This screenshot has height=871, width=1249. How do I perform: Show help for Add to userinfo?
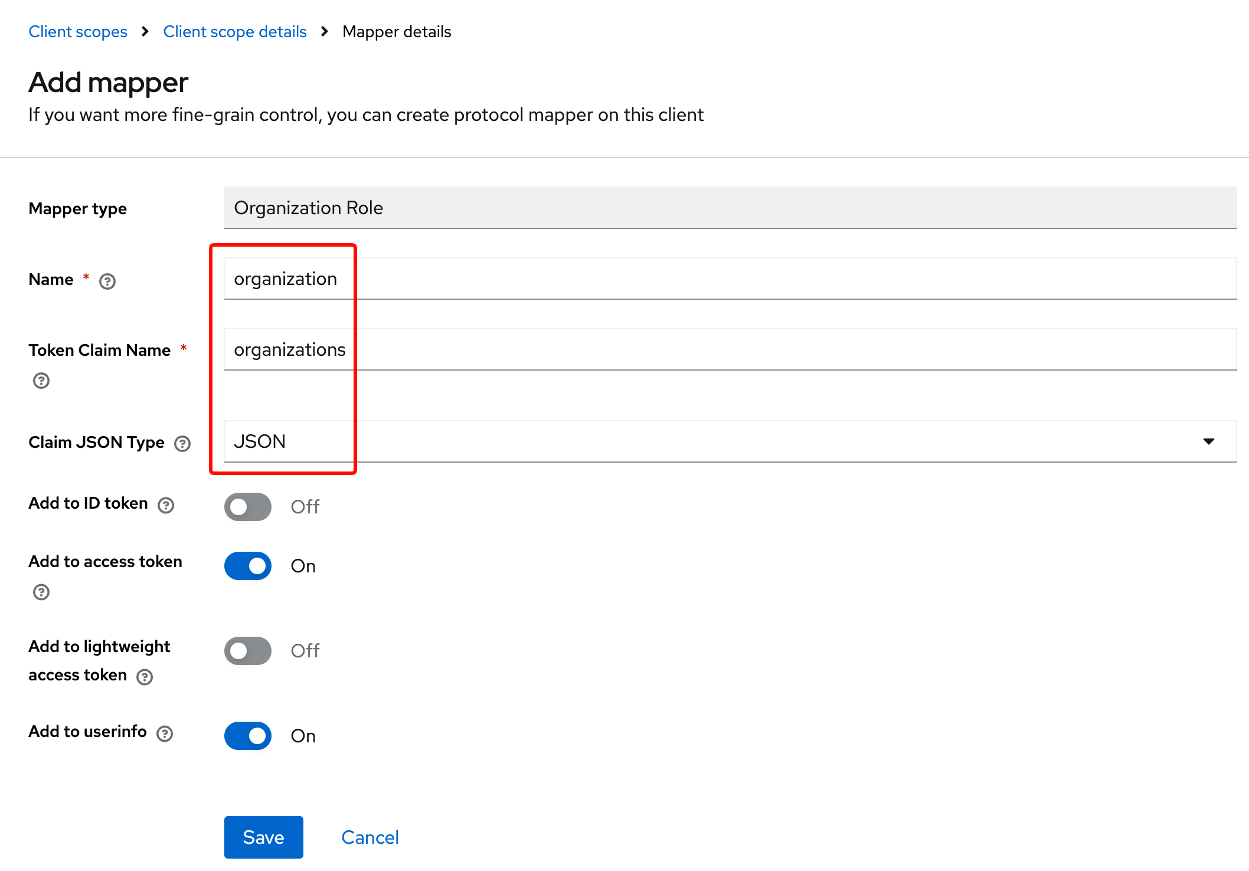pos(165,734)
